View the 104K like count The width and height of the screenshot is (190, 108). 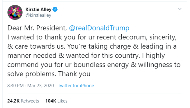point(50,101)
